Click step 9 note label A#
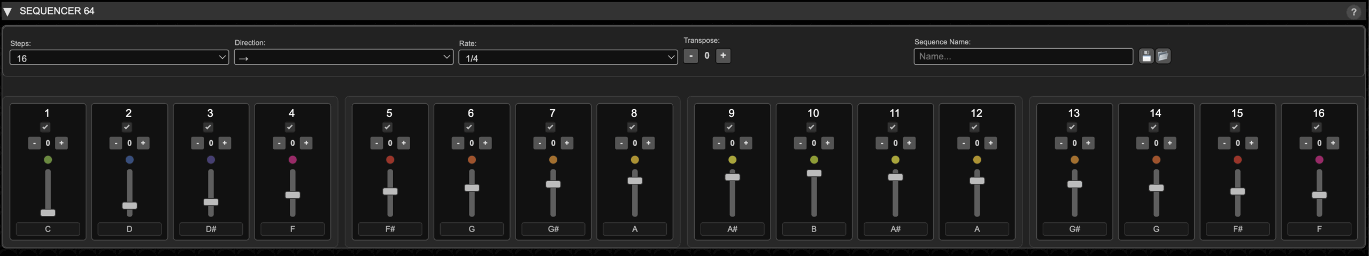1369x256 pixels. 733,229
